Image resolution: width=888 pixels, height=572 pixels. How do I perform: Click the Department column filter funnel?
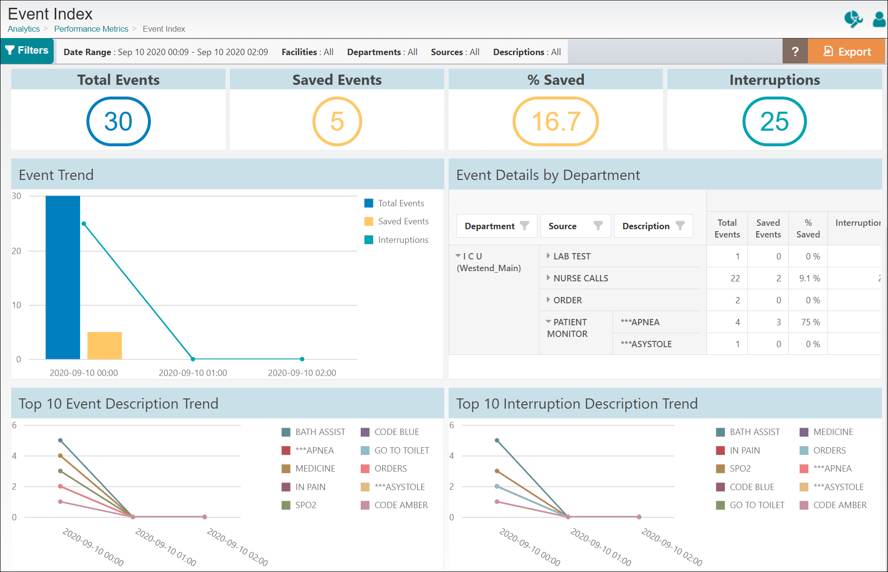click(x=524, y=226)
